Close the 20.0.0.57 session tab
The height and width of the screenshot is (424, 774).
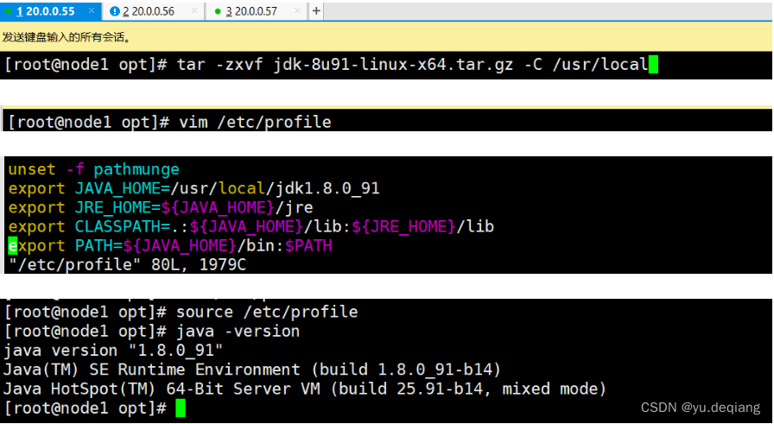297,10
